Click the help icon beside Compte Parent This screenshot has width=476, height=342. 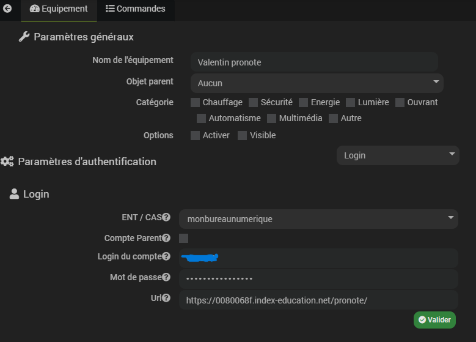click(x=166, y=238)
